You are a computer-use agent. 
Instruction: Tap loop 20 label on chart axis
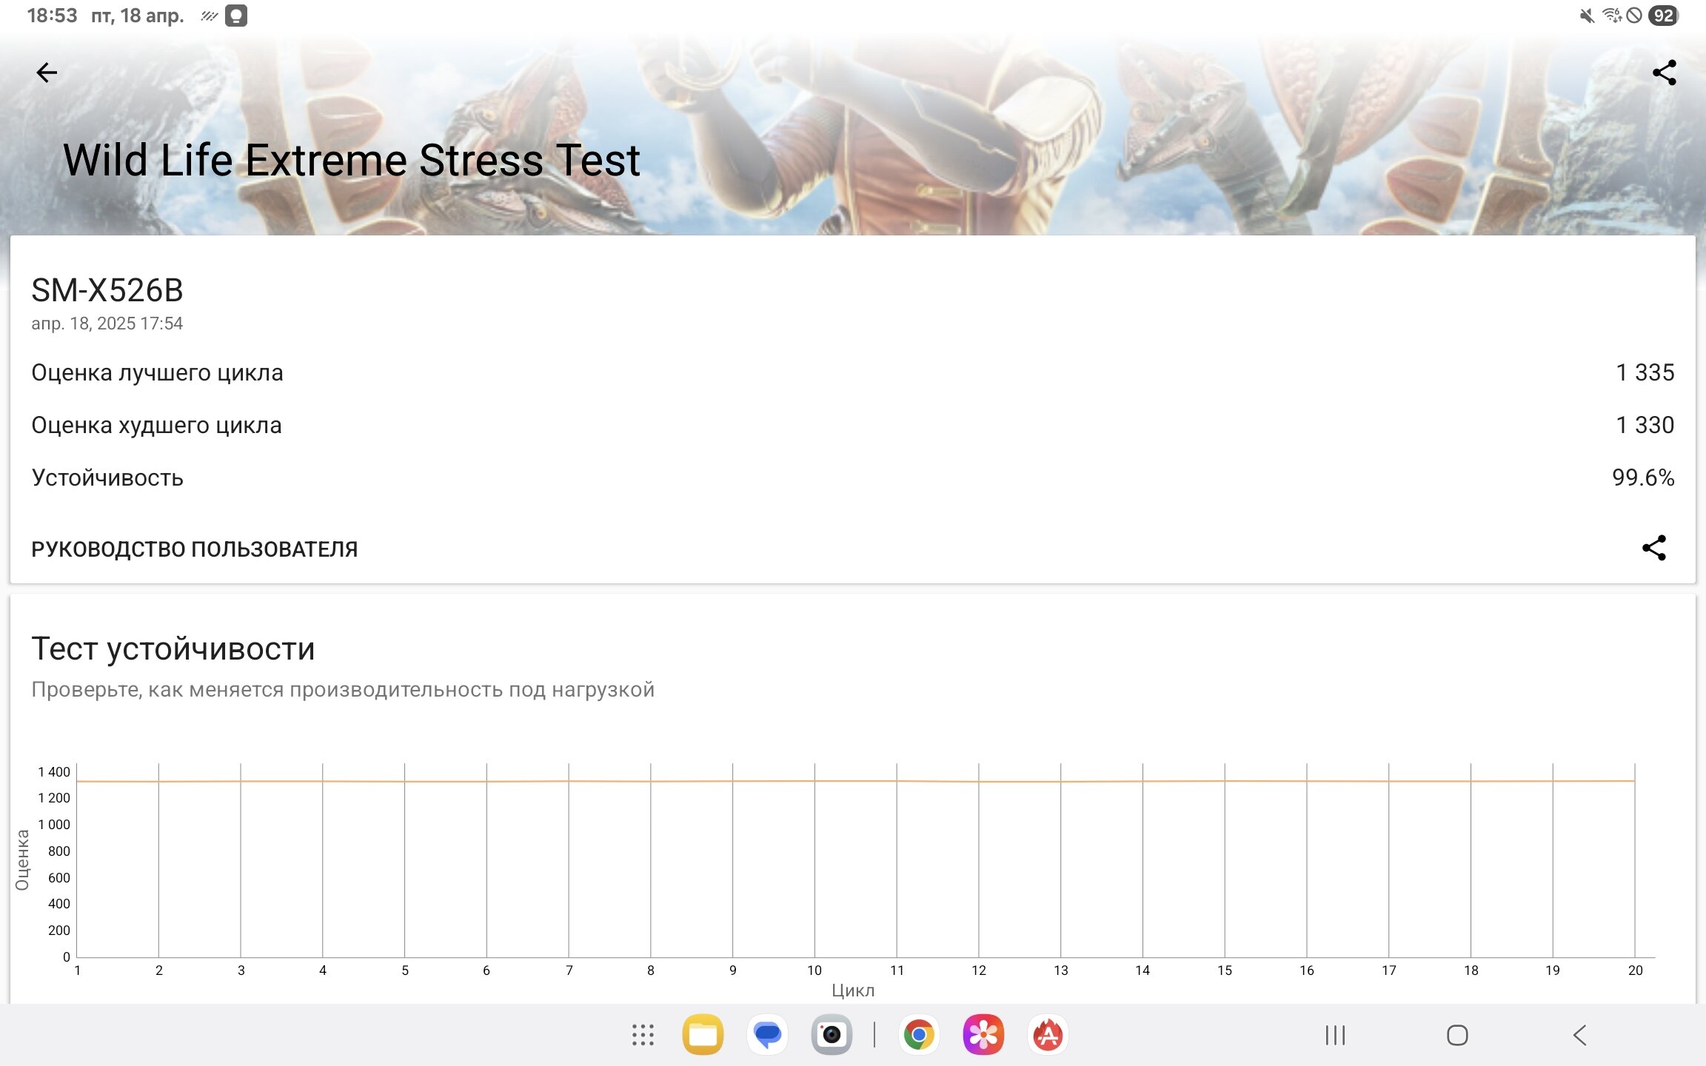click(1635, 971)
